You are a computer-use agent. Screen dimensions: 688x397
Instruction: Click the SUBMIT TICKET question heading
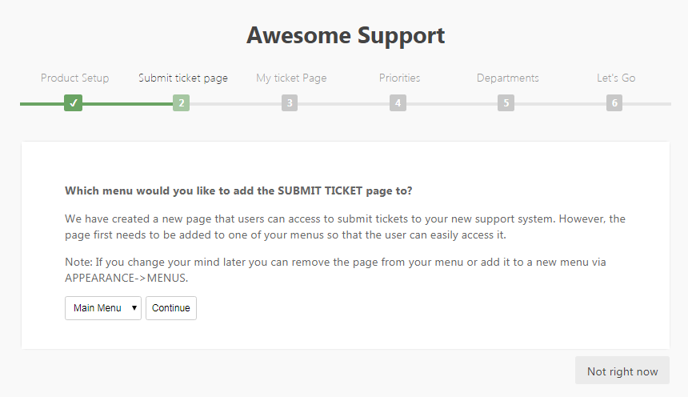(238, 191)
